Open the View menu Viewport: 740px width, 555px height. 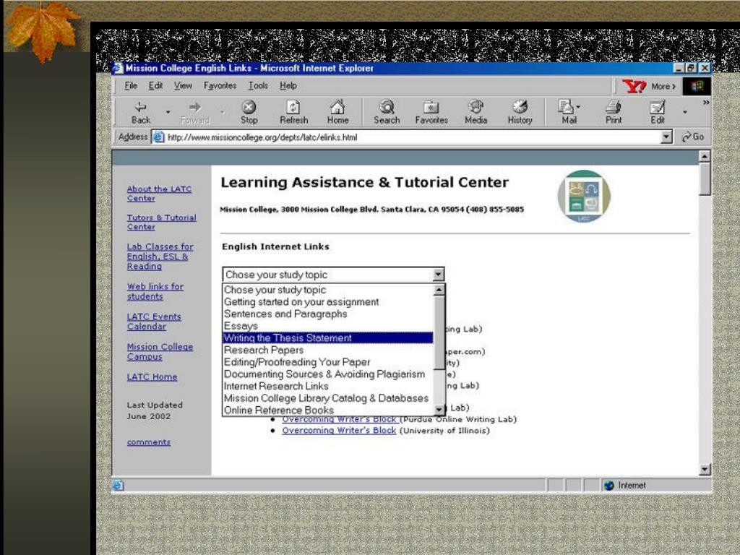pos(183,86)
